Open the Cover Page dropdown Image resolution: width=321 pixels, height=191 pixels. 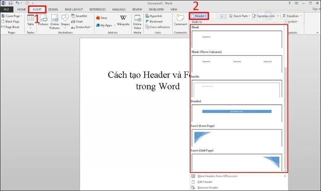(x=12, y=16)
